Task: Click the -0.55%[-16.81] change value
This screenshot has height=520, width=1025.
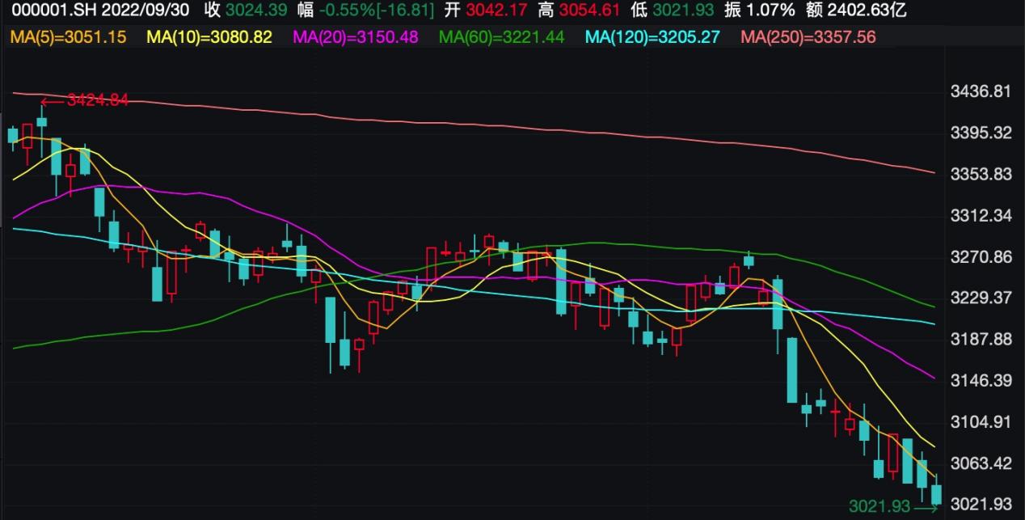Action: click(x=377, y=11)
